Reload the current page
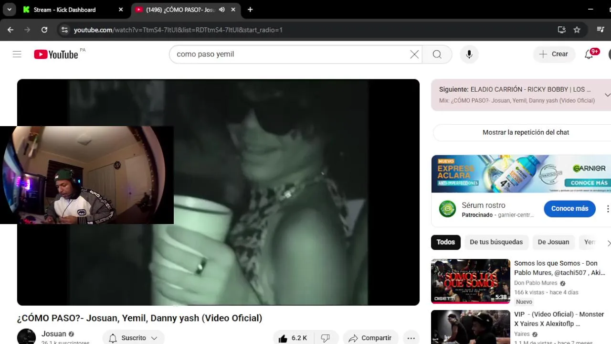 pos(44,30)
